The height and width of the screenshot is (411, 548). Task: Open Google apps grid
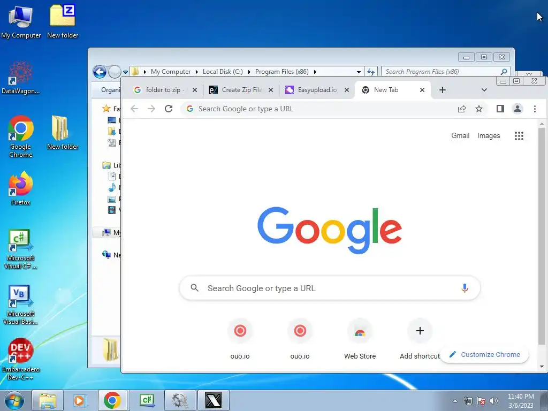pos(519,135)
